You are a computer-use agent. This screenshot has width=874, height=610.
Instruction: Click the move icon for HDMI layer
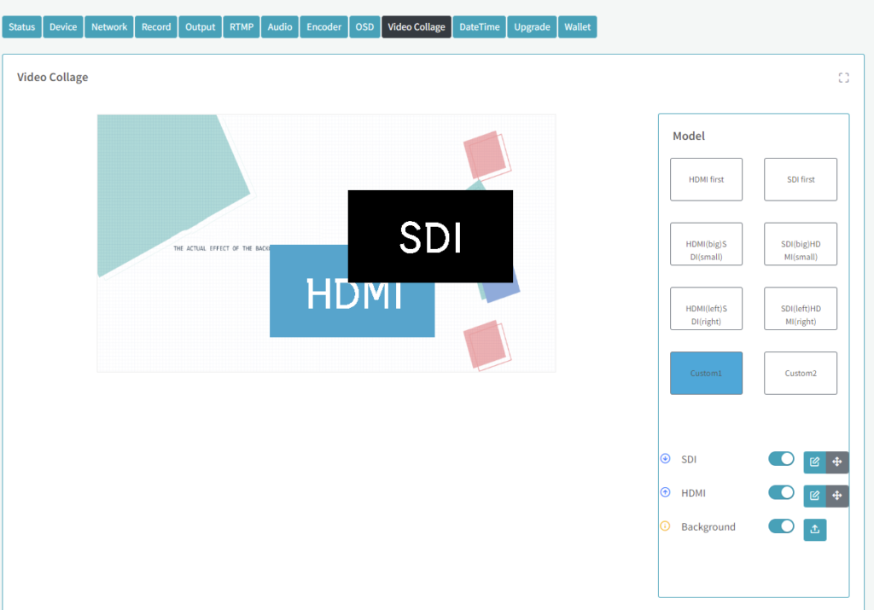click(x=837, y=496)
